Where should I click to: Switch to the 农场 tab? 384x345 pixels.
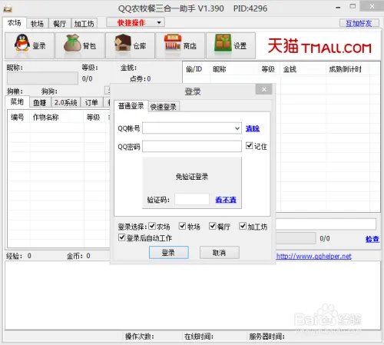(15, 23)
